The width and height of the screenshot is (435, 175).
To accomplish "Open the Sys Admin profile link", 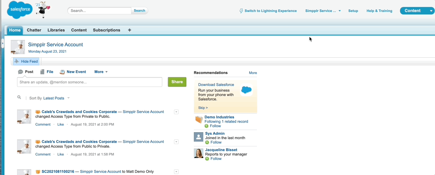I will click(215, 133).
